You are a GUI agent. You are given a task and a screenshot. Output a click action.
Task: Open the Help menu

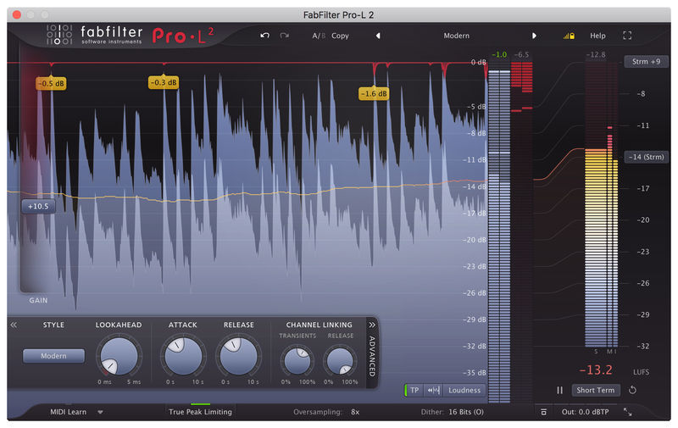[597, 36]
